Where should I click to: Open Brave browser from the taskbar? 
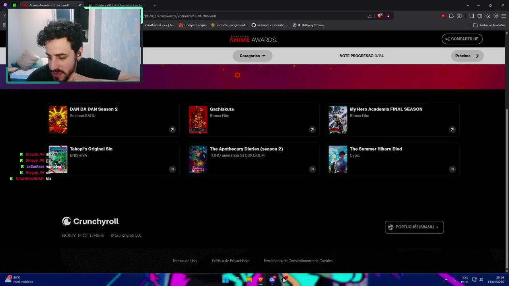coord(260,280)
